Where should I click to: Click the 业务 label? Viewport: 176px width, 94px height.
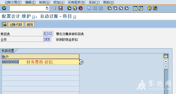pos(4,40)
